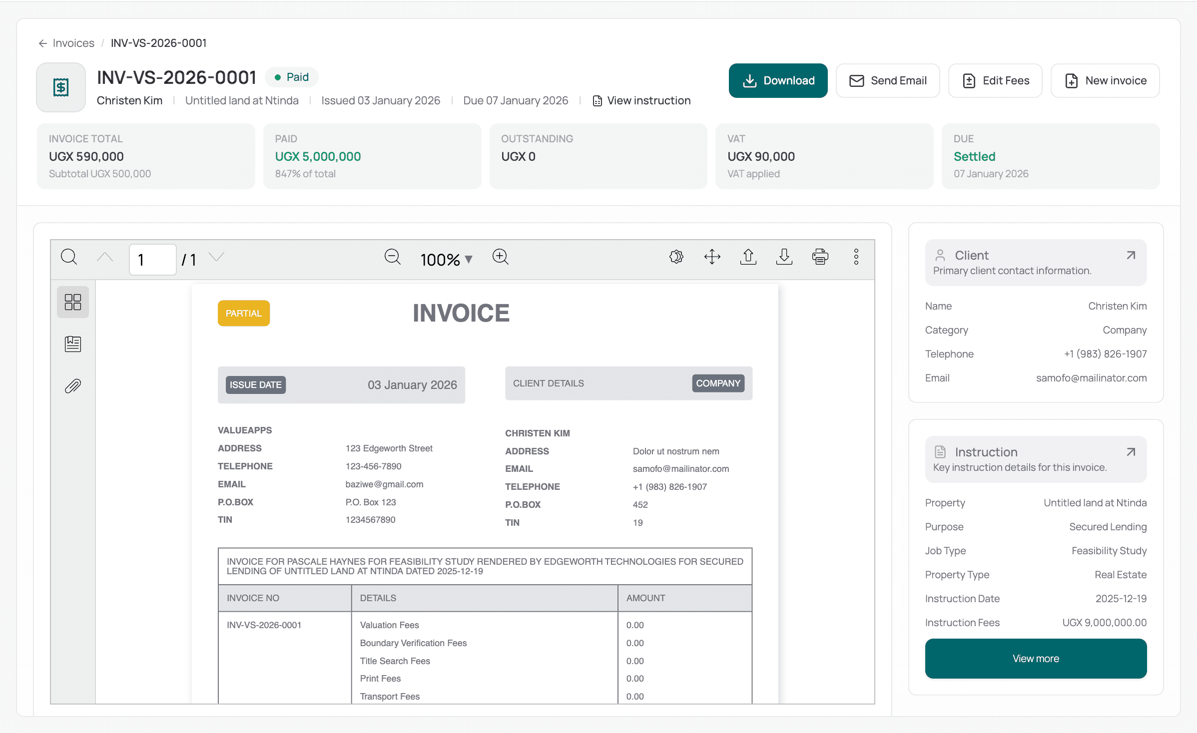Click the Instruction Fees UGX 9,000,000.00 value

[1104, 623]
